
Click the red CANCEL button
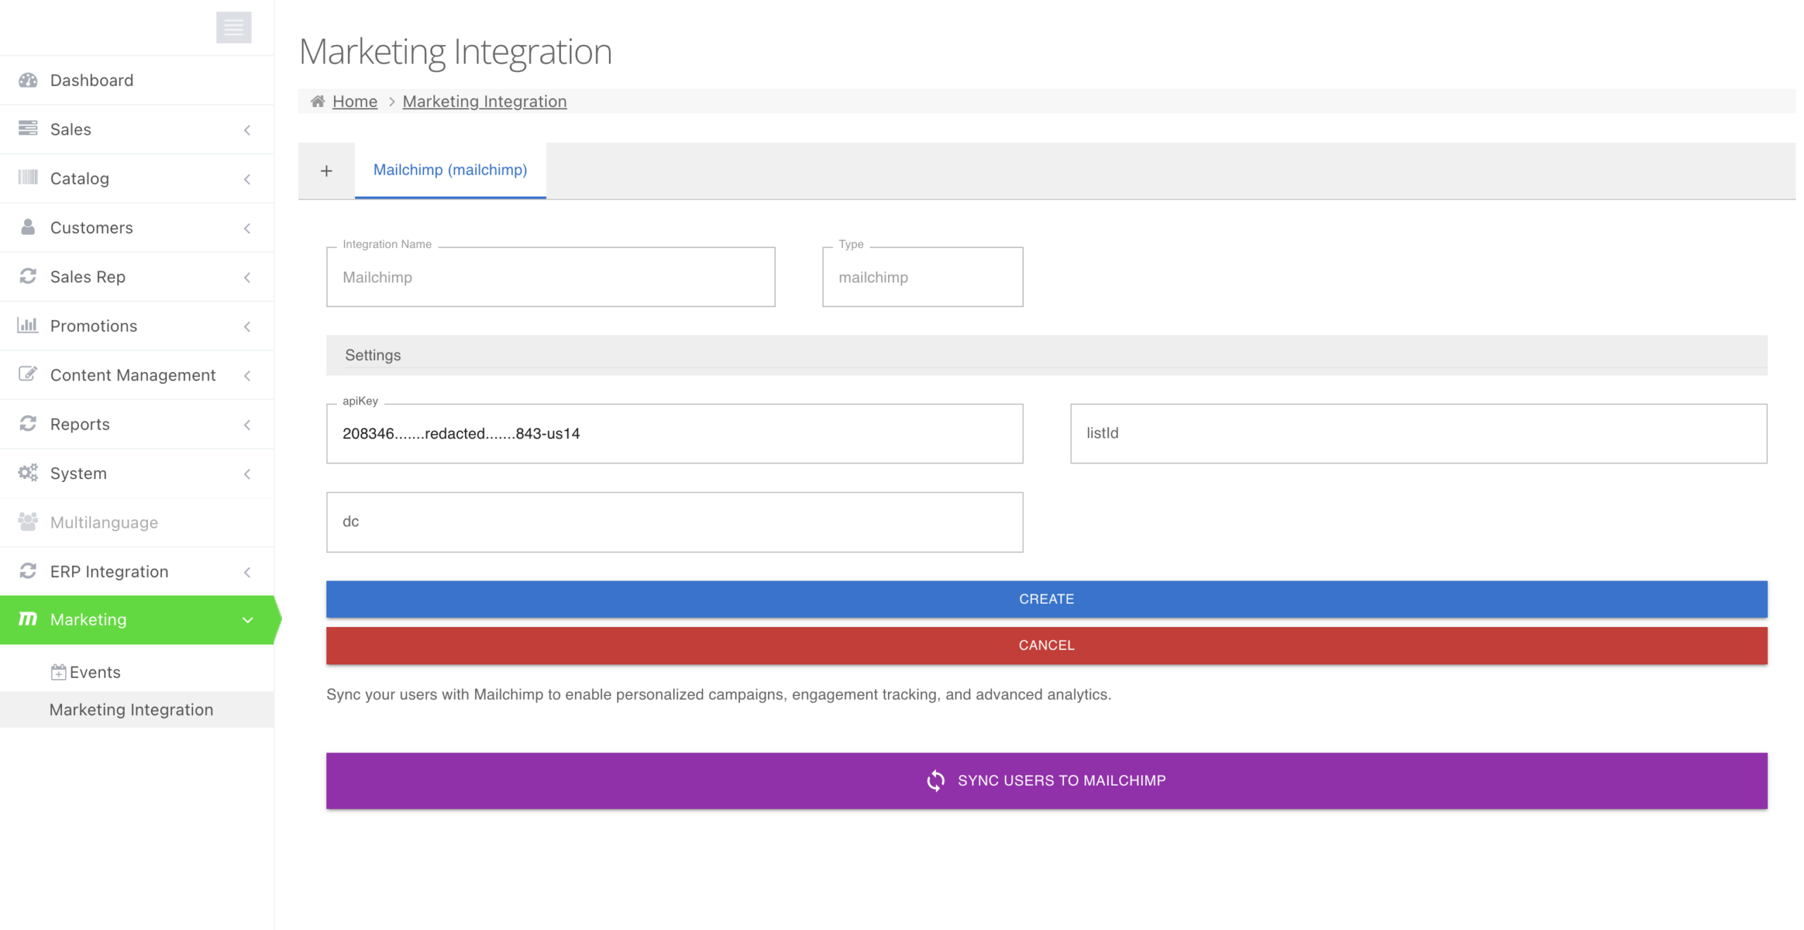click(1046, 645)
